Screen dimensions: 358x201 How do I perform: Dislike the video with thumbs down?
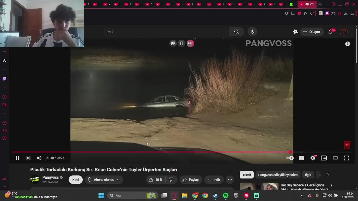pos(171,180)
